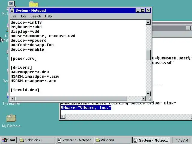This screenshot has width=192, height=144.
Task: Switch to the Windows folder taskbar button
Action: coord(112,140)
